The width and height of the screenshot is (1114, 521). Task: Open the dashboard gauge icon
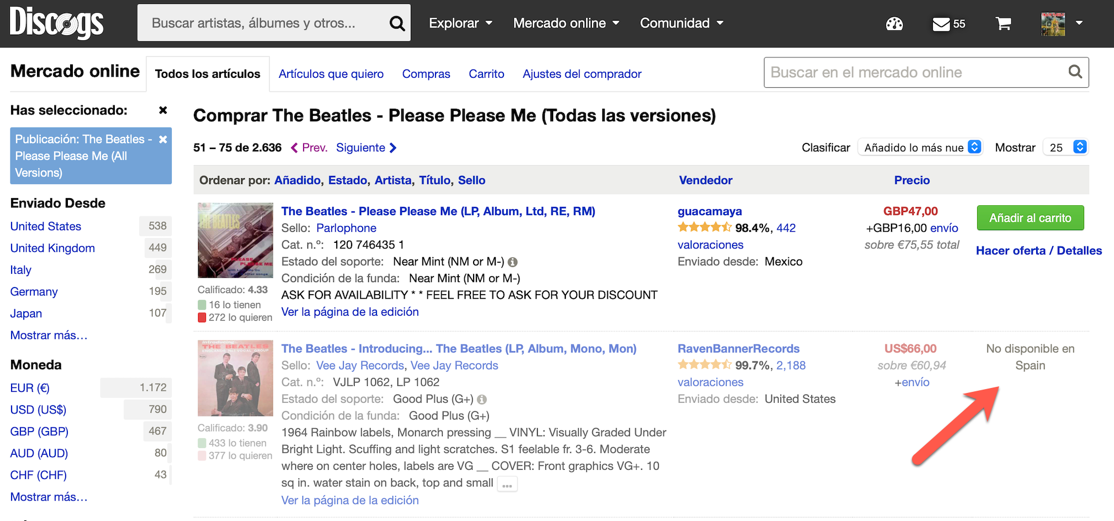[x=894, y=24]
